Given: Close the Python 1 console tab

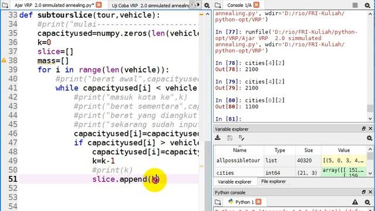Looking at the screenshot, I should tap(258, 202).
